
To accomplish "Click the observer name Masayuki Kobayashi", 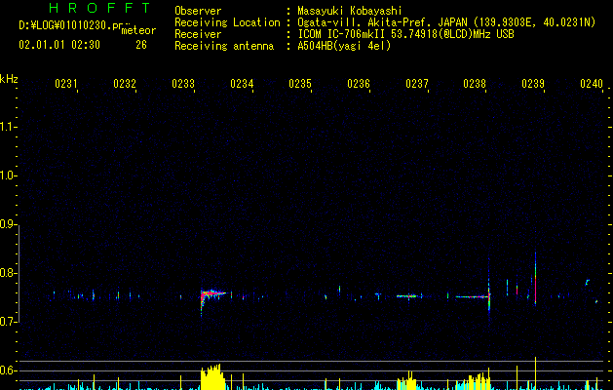I will [350, 11].
